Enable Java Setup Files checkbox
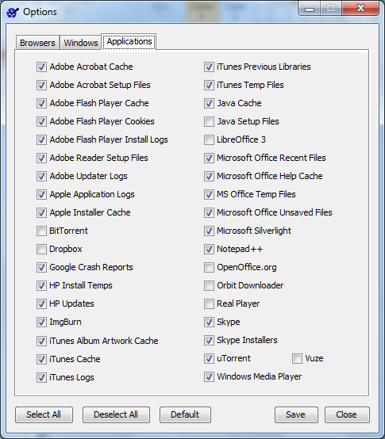 pyautogui.click(x=209, y=122)
